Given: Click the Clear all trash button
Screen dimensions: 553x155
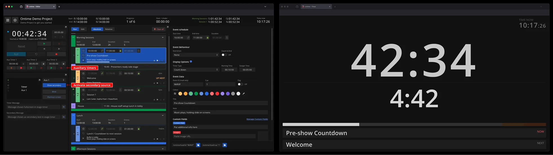Looking at the screenshot, I should click(159, 29).
